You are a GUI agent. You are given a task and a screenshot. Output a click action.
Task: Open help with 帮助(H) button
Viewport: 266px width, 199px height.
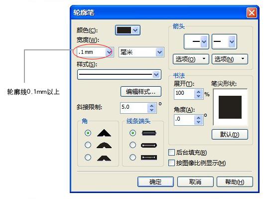[235, 182]
